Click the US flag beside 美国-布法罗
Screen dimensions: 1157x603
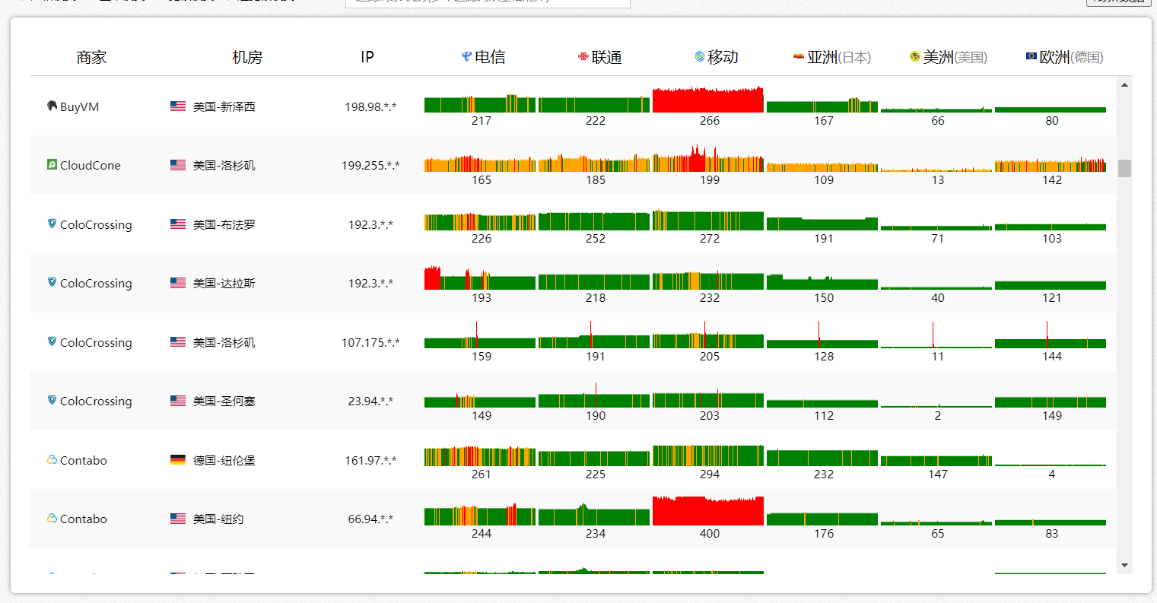pos(178,224)
